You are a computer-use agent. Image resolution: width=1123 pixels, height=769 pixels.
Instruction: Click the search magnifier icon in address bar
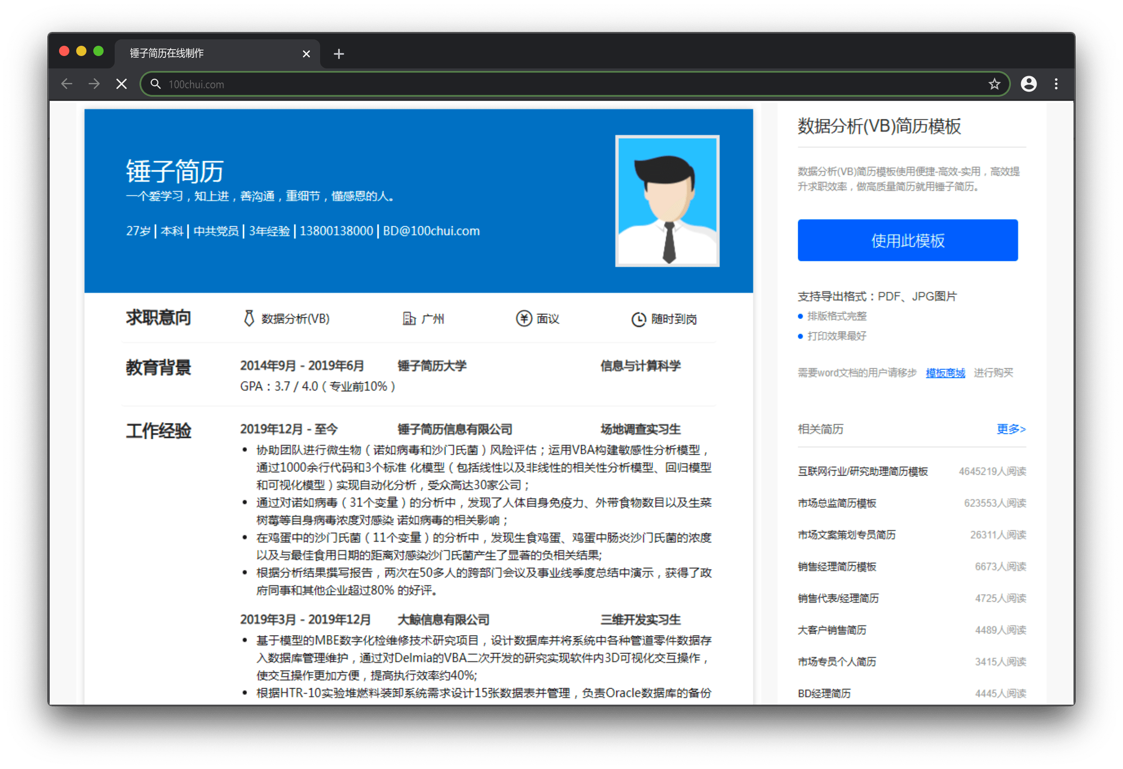click(x=155, y=84)
